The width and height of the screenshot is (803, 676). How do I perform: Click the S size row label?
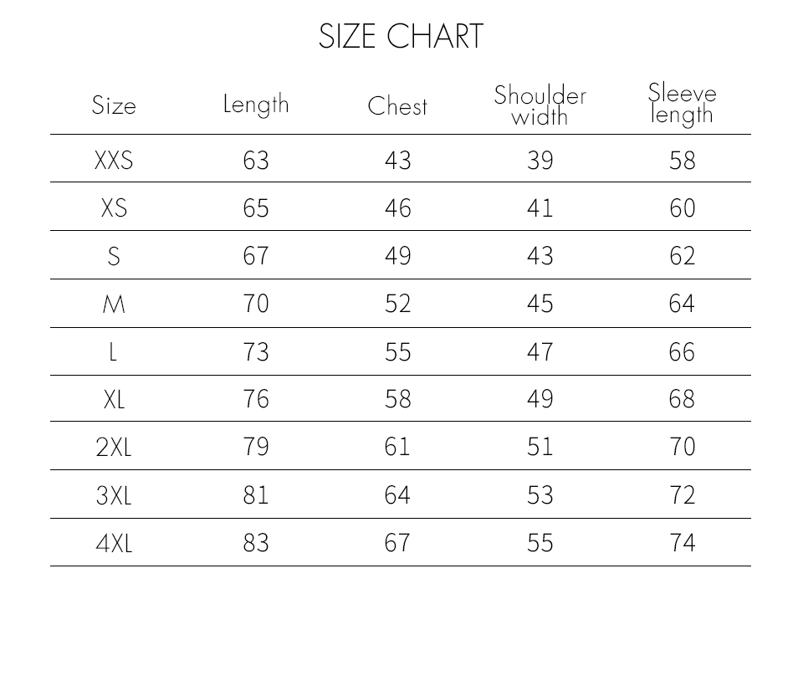coord(114,256)
